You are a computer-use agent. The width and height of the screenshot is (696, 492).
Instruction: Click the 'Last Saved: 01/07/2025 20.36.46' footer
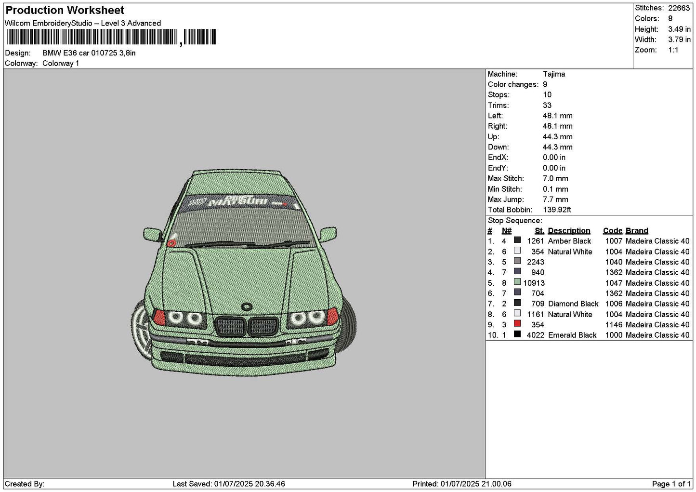click(x=229, y=484)
